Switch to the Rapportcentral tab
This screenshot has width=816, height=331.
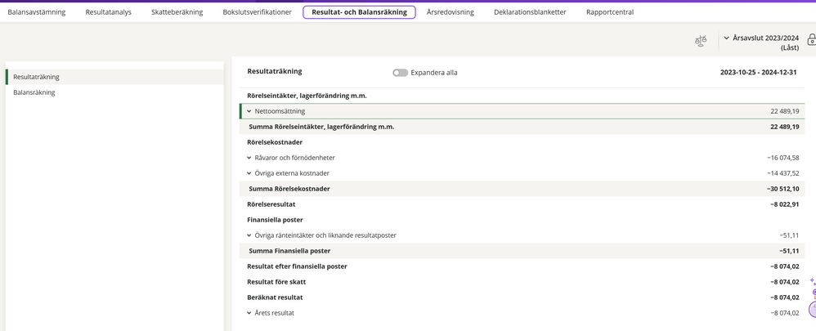coord(609,12)
